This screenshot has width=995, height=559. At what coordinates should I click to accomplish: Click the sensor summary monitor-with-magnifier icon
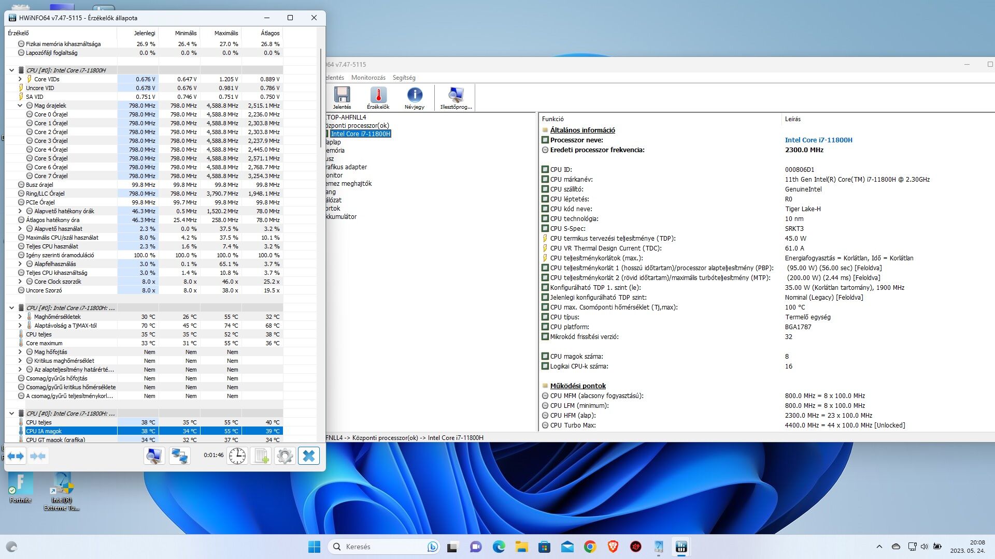click(154, 456)
